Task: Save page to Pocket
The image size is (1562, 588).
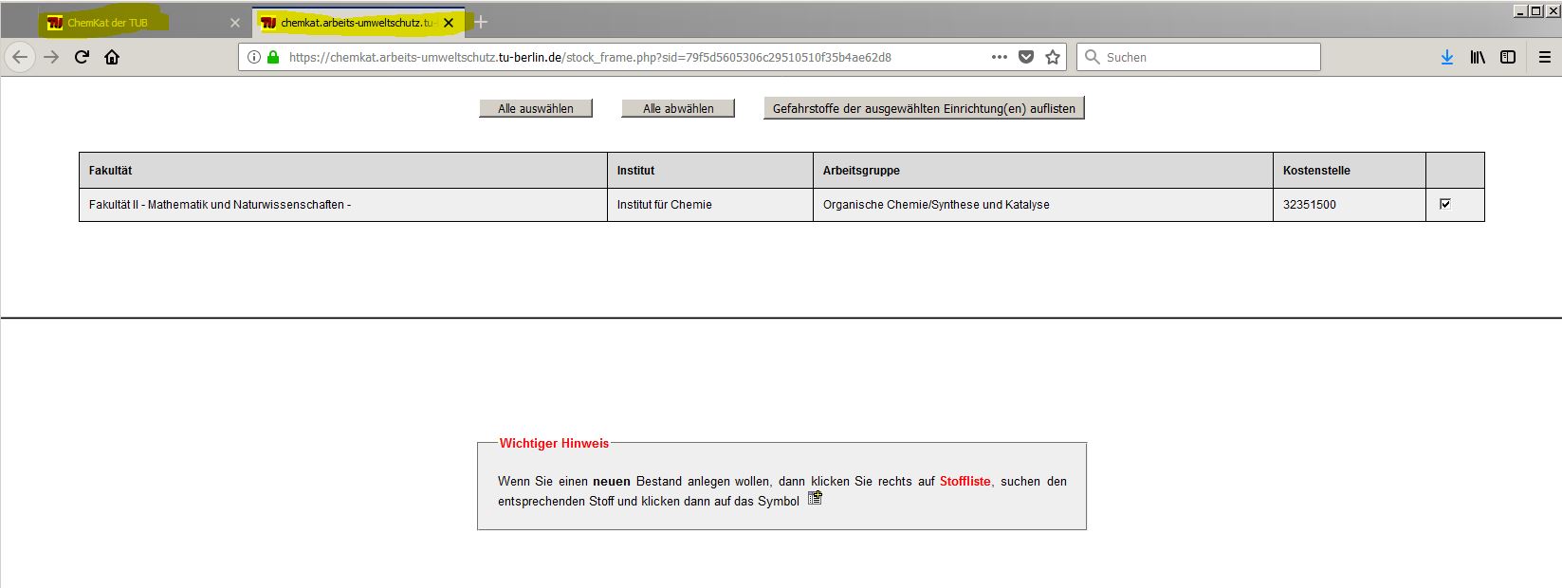Action: [1026, 57]
